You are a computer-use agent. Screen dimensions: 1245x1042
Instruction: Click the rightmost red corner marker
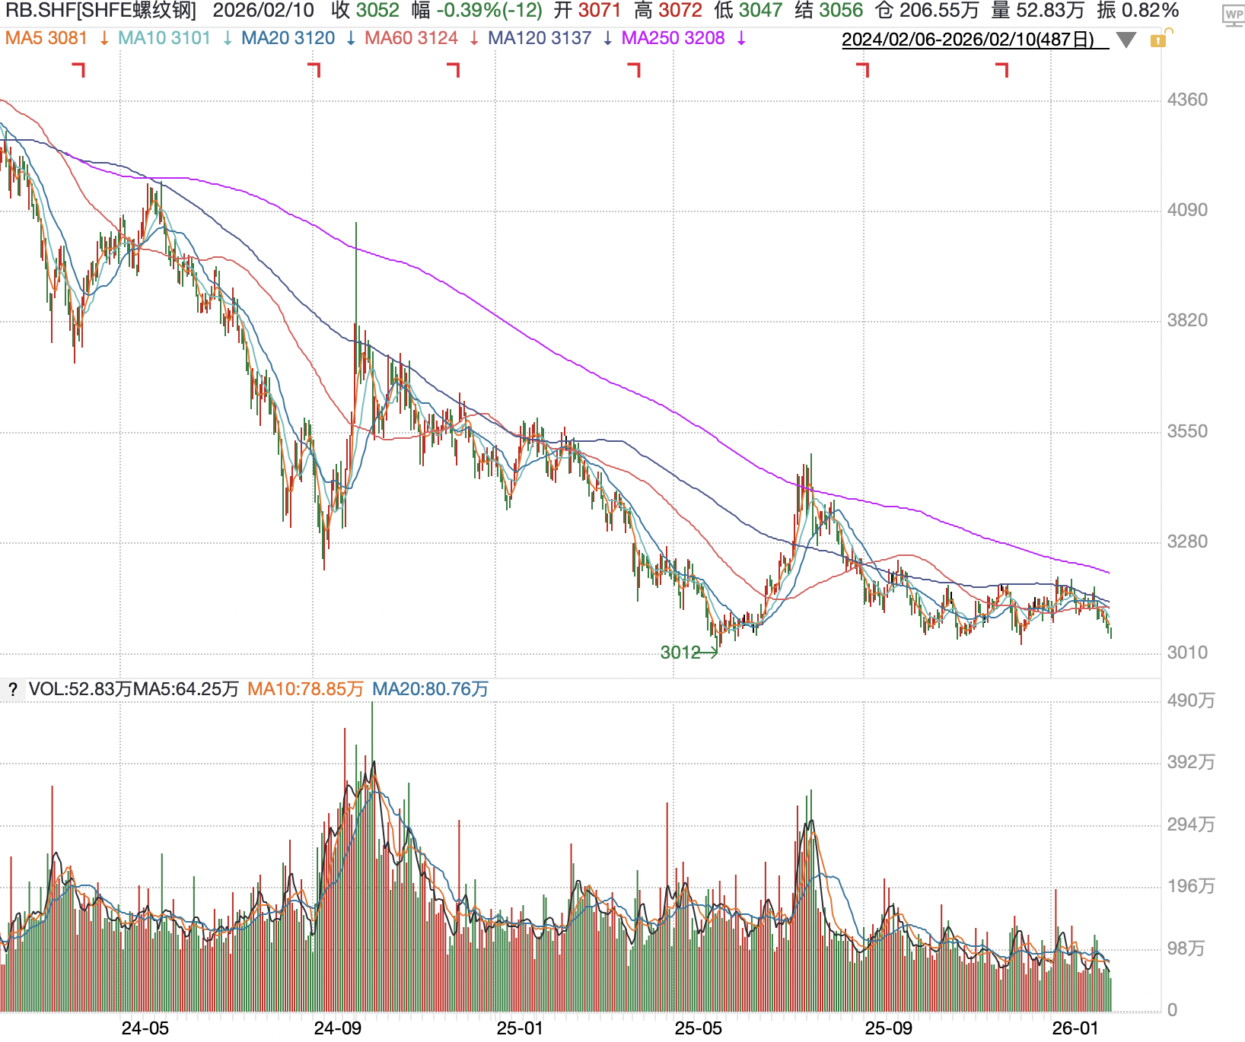tap(1002, 71)
